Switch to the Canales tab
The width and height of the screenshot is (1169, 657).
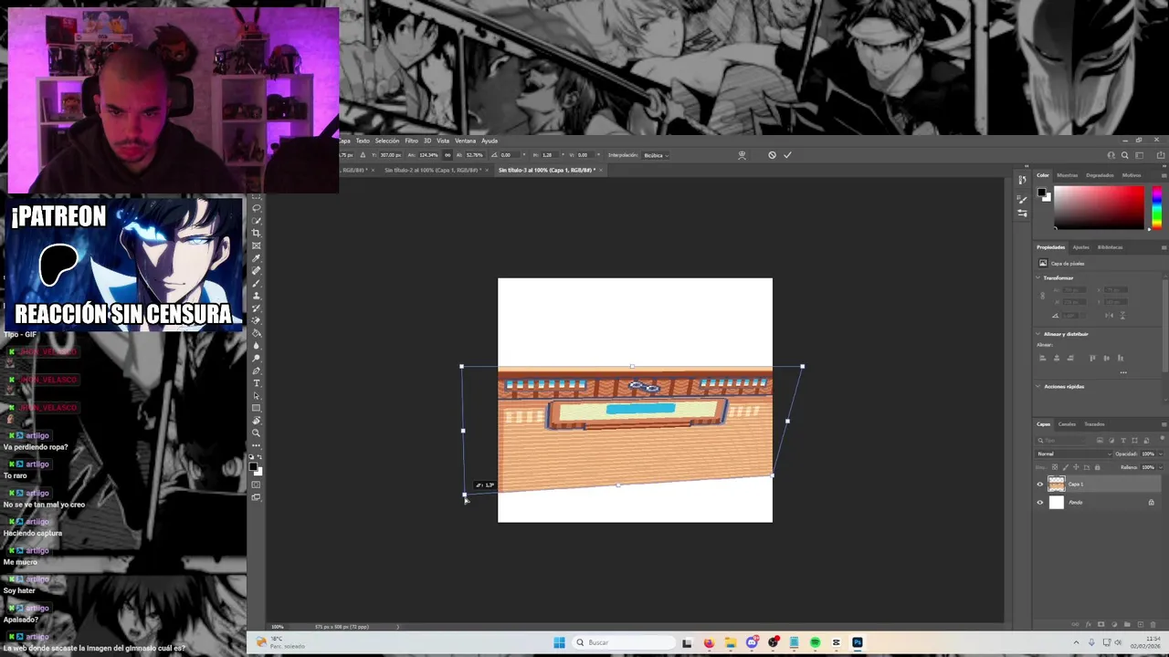(1067, 424)
